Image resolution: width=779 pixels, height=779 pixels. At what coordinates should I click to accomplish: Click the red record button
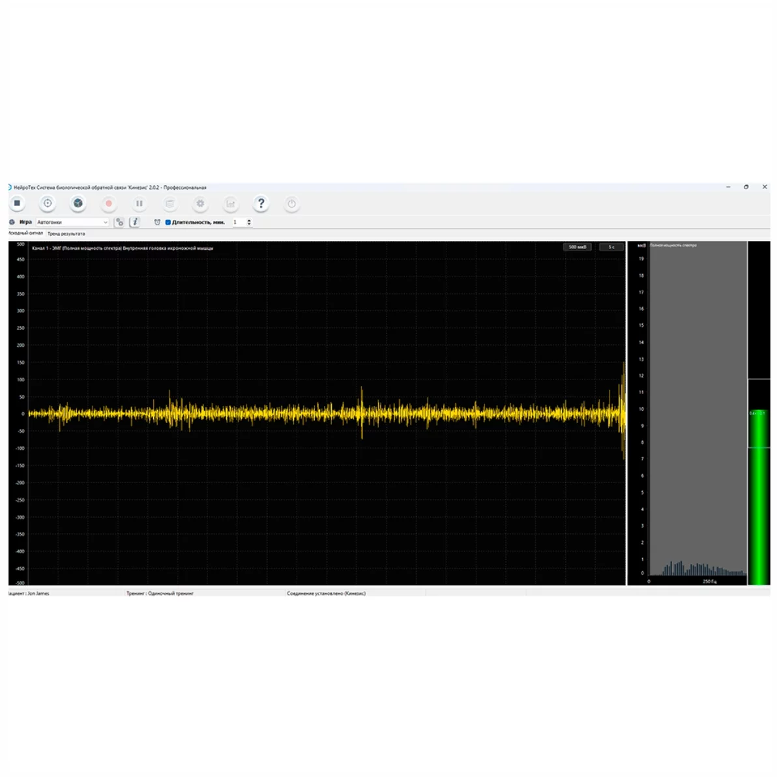pos(109,203)
